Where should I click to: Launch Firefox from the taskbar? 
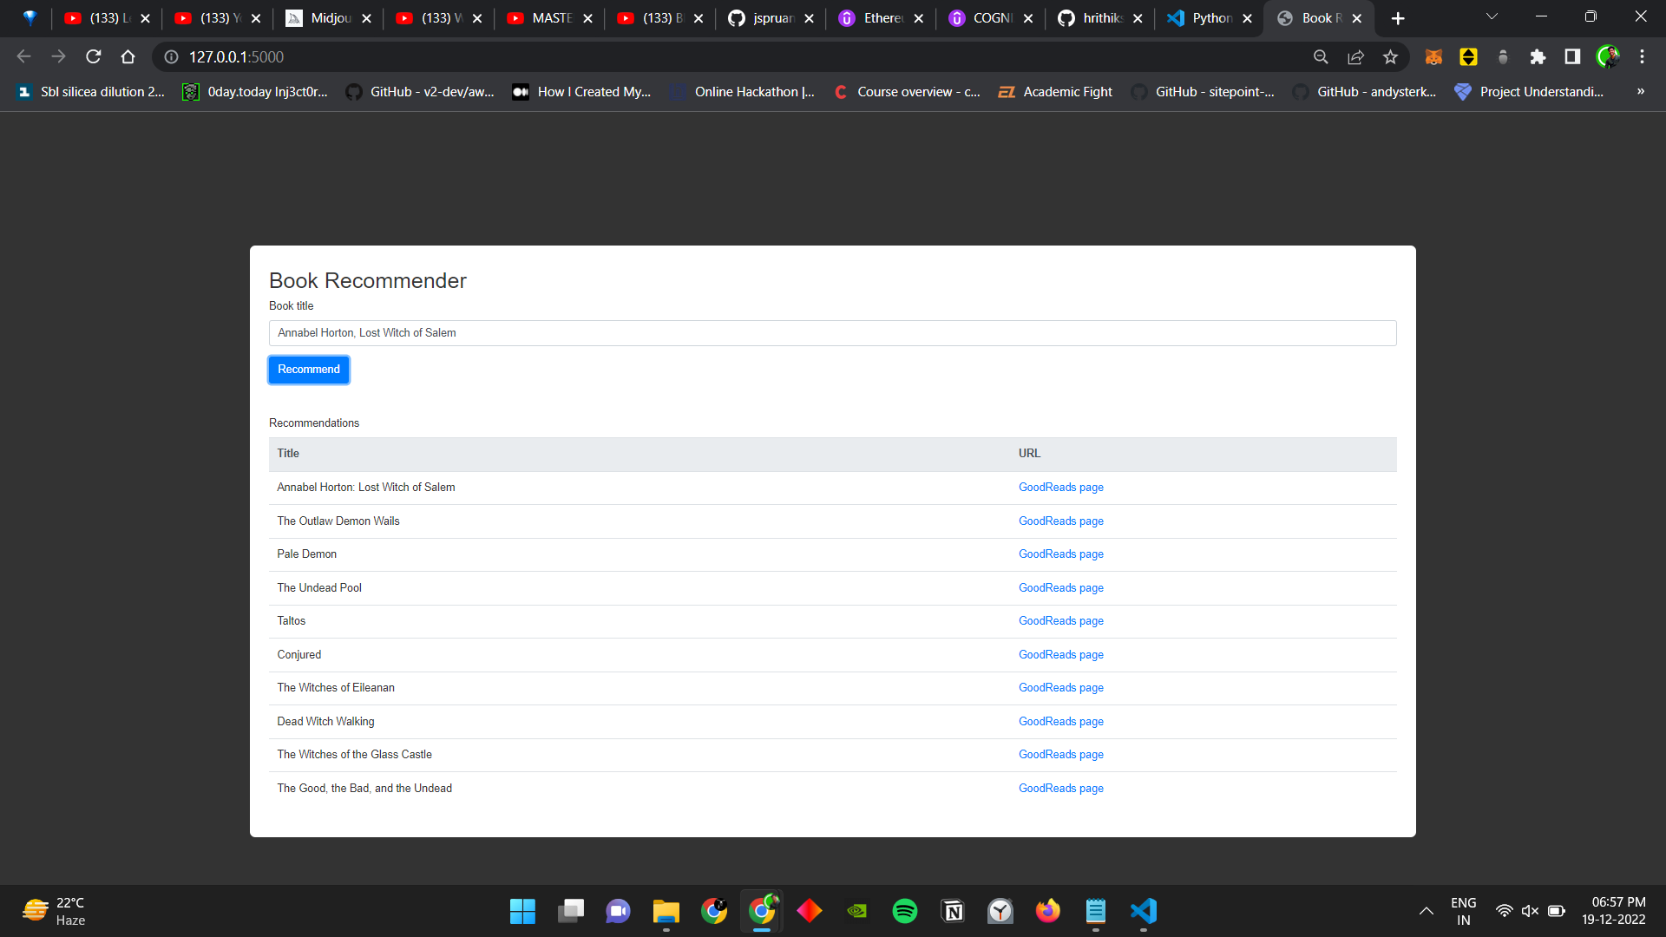pos(1048,911)
